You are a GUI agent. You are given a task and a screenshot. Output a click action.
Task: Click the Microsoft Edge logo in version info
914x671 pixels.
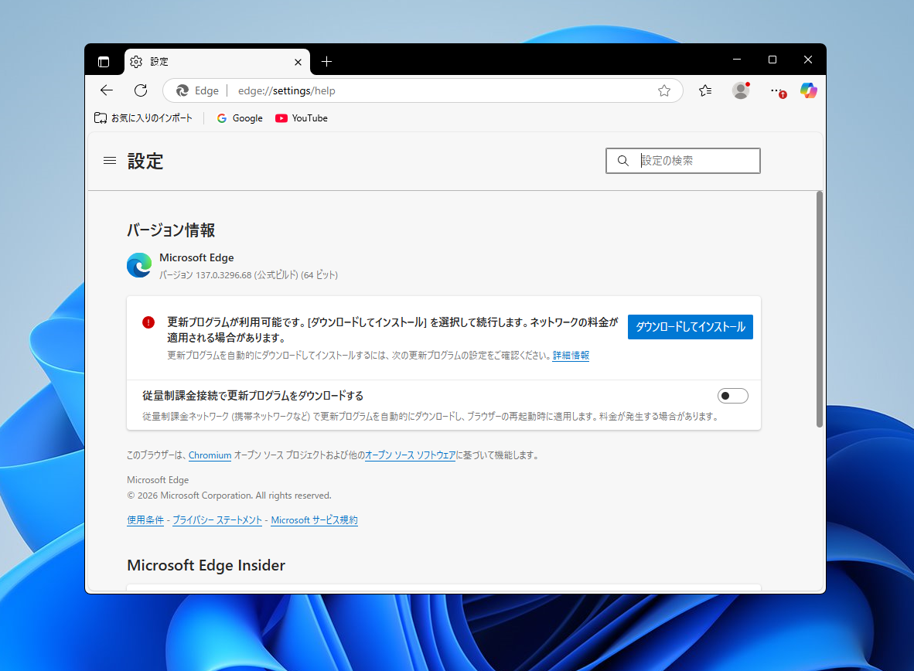pyautogui.click(x=139, y=265)
